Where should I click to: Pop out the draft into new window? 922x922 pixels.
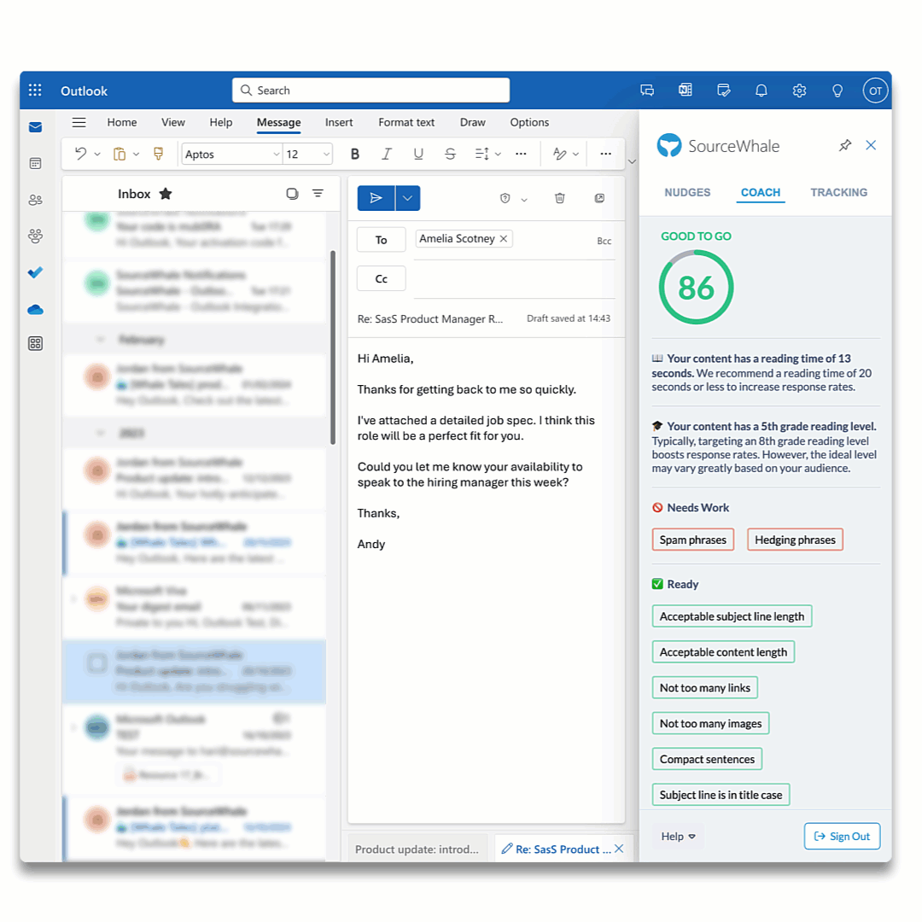tap(599, 198)
